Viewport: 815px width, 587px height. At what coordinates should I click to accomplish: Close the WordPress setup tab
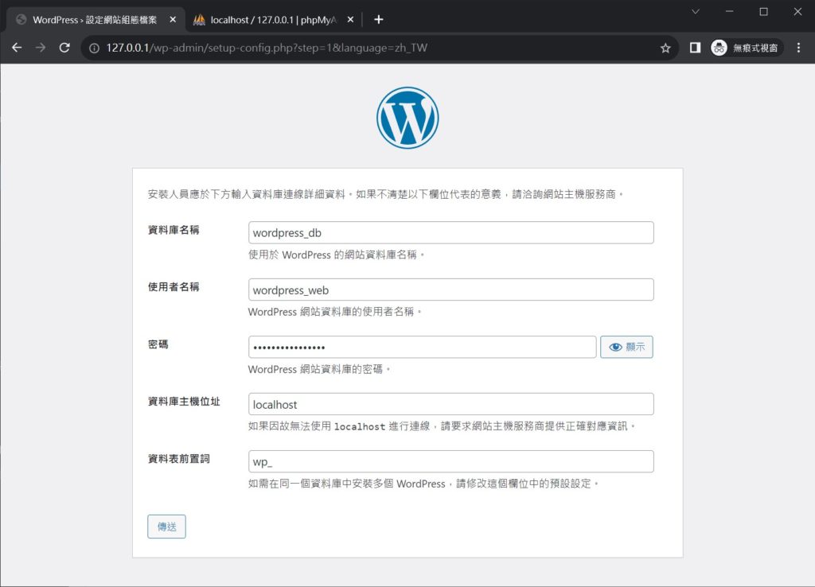pos(173,20)
